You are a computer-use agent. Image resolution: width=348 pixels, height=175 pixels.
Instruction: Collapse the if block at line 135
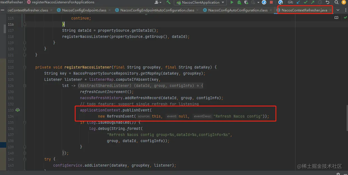(x=25, y=122)
